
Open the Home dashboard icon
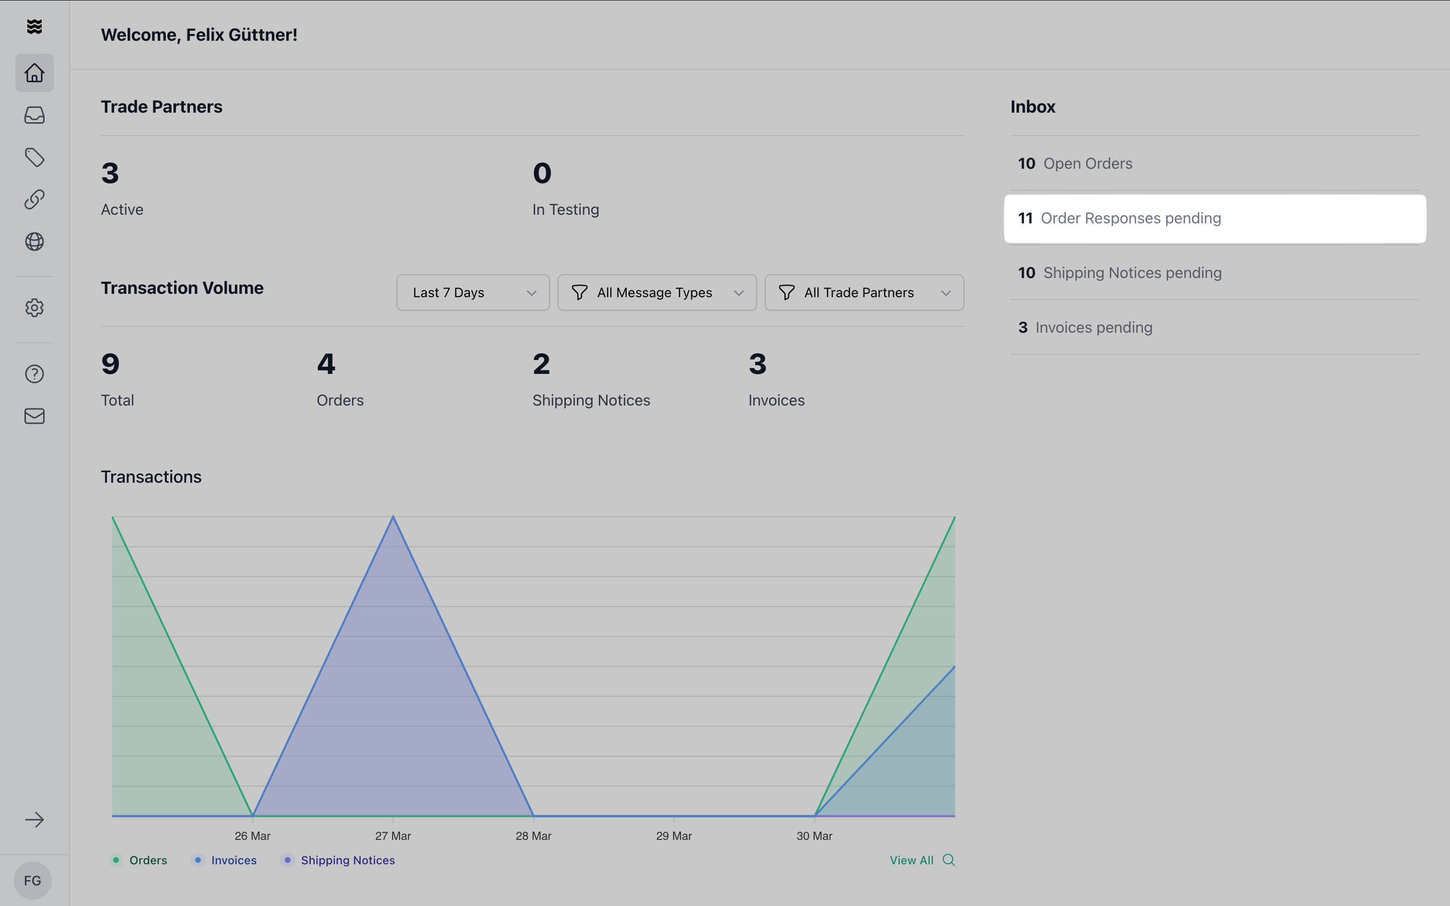point(34,73)
